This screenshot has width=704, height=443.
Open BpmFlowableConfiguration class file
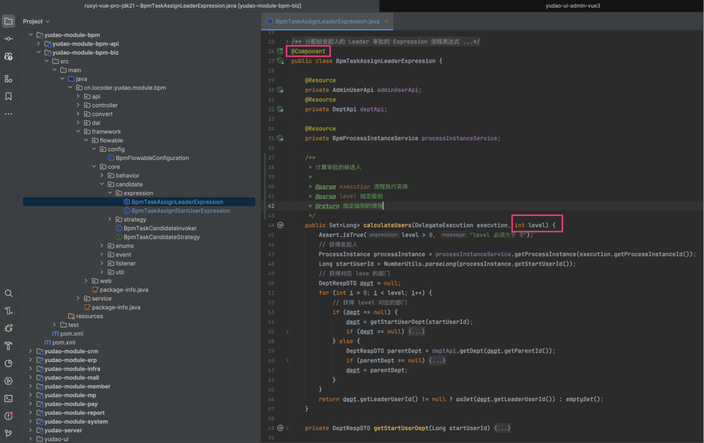[152, 158]
